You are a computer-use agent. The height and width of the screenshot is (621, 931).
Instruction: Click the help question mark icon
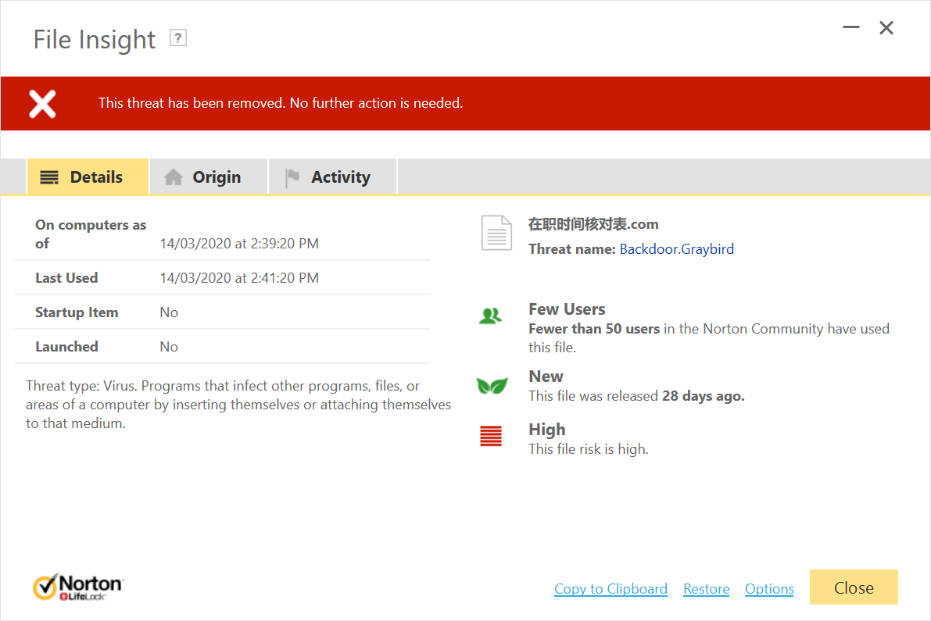pyautogui.click(x=178, y=37)
